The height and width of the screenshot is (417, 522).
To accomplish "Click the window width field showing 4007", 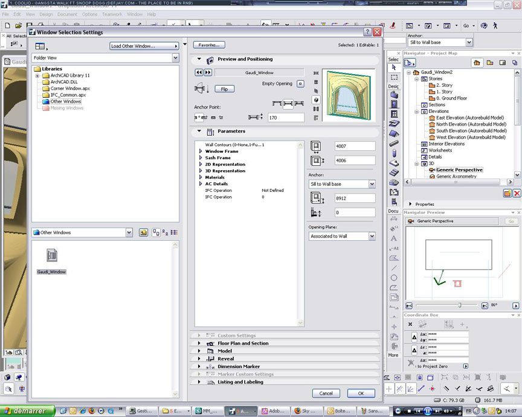I will pyautogui.click(x=355, y=146).
